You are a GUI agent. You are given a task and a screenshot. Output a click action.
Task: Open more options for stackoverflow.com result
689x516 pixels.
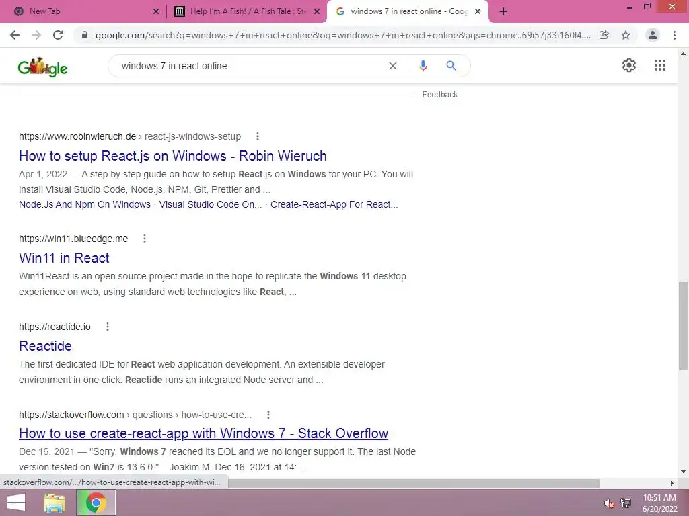click(x=268, y=415)
